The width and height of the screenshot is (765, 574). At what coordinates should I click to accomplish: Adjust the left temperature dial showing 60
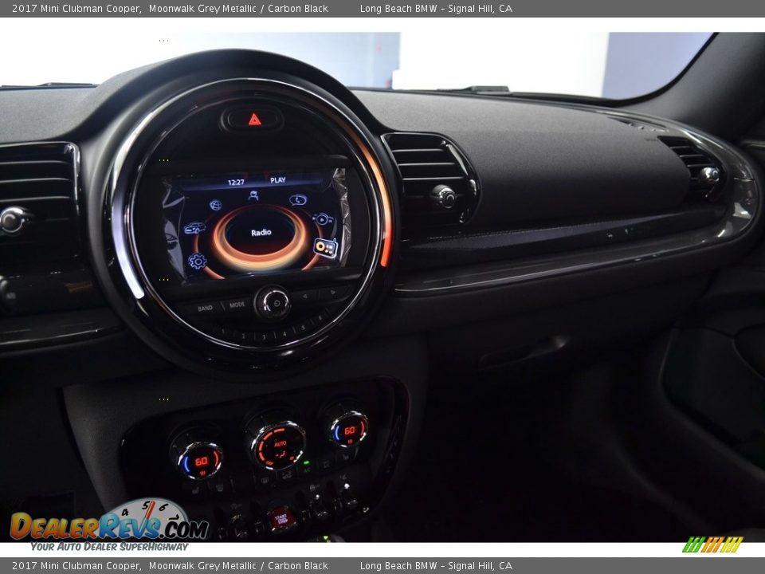tap(202, 460)
